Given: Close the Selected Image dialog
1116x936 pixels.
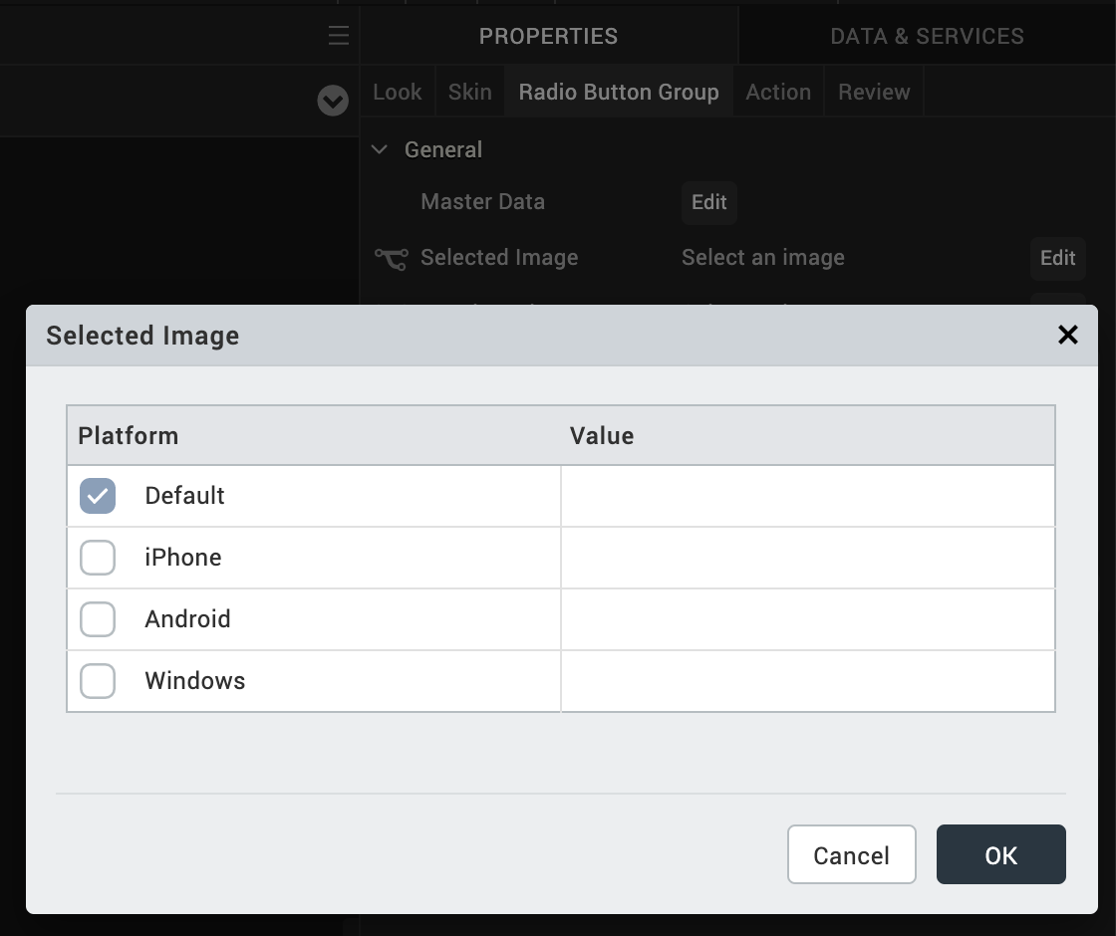Looking at the screenshot, I should (x=1068, y=335).
